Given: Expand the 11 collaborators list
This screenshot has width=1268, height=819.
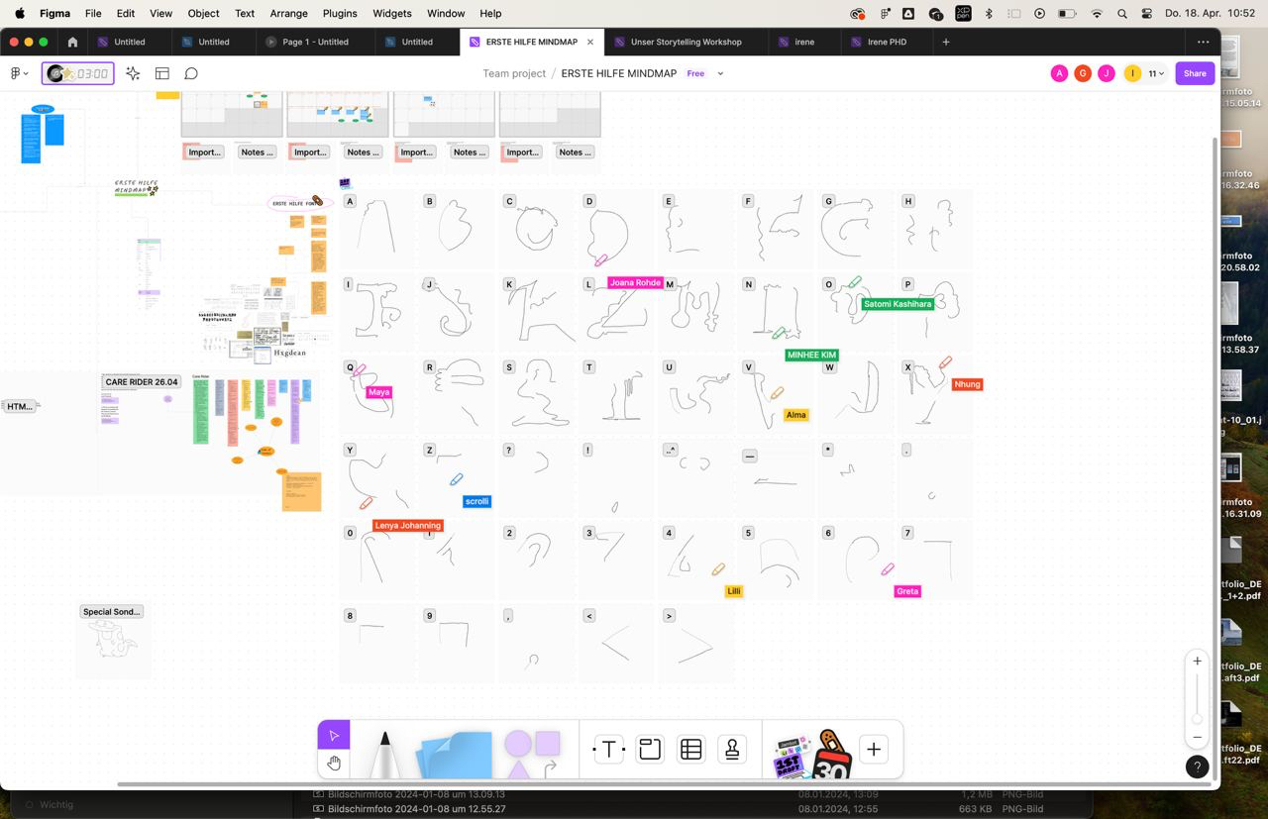Looking at the screenshot, I should (1156, 73).
